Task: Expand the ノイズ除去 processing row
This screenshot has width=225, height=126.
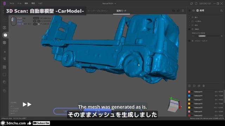Action: click(x=189, y=21)
